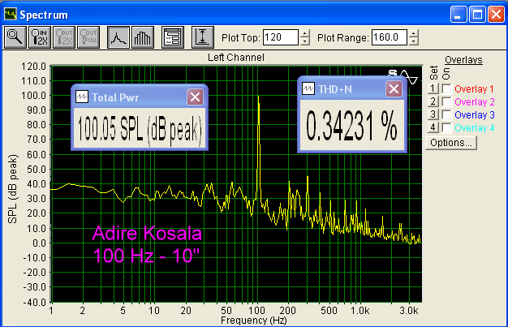Close the THD+N readout panel
The image size is (508, 327).
393,89
